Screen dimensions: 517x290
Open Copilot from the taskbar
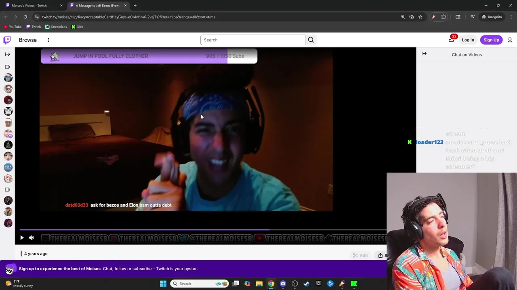click(247, 284)
